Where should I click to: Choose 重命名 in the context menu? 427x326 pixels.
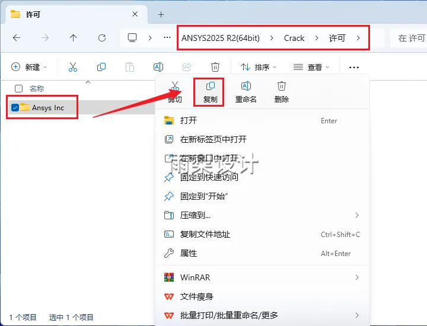point(246,92)
